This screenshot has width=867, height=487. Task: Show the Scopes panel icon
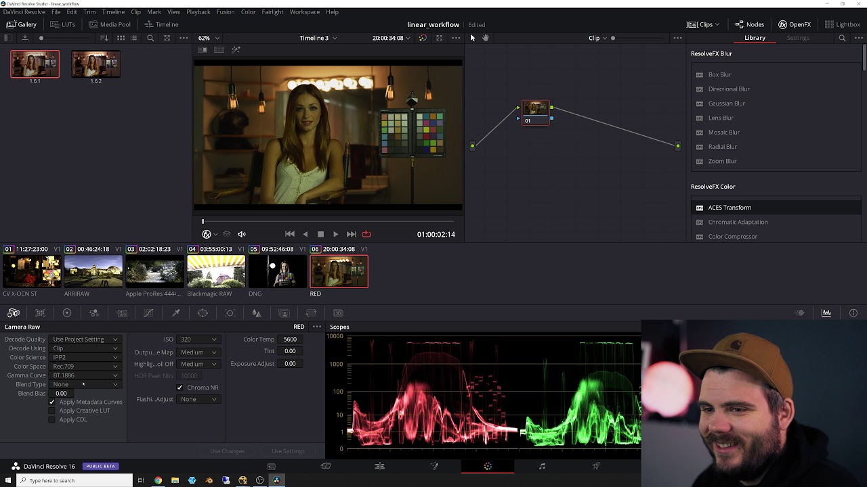point(826,313)
